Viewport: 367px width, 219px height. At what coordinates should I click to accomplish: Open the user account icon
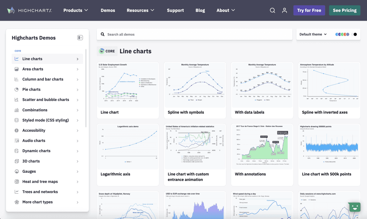pos(285,10)
